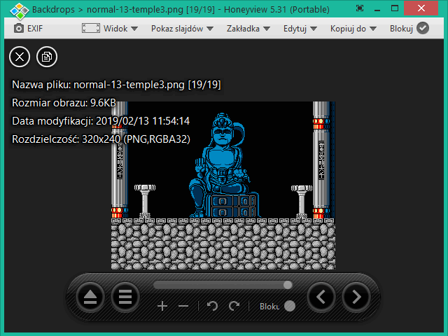
Task: Zoom in with the plus icon
Action: pos(162,307)
